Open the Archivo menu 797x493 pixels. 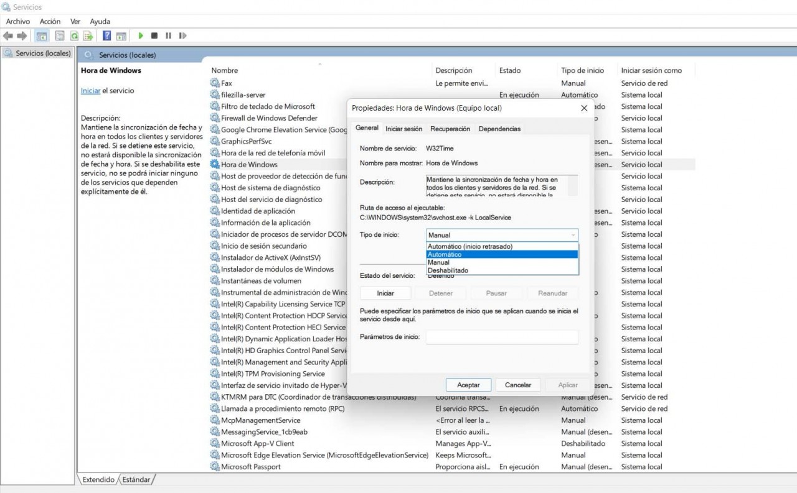point(18,21)
